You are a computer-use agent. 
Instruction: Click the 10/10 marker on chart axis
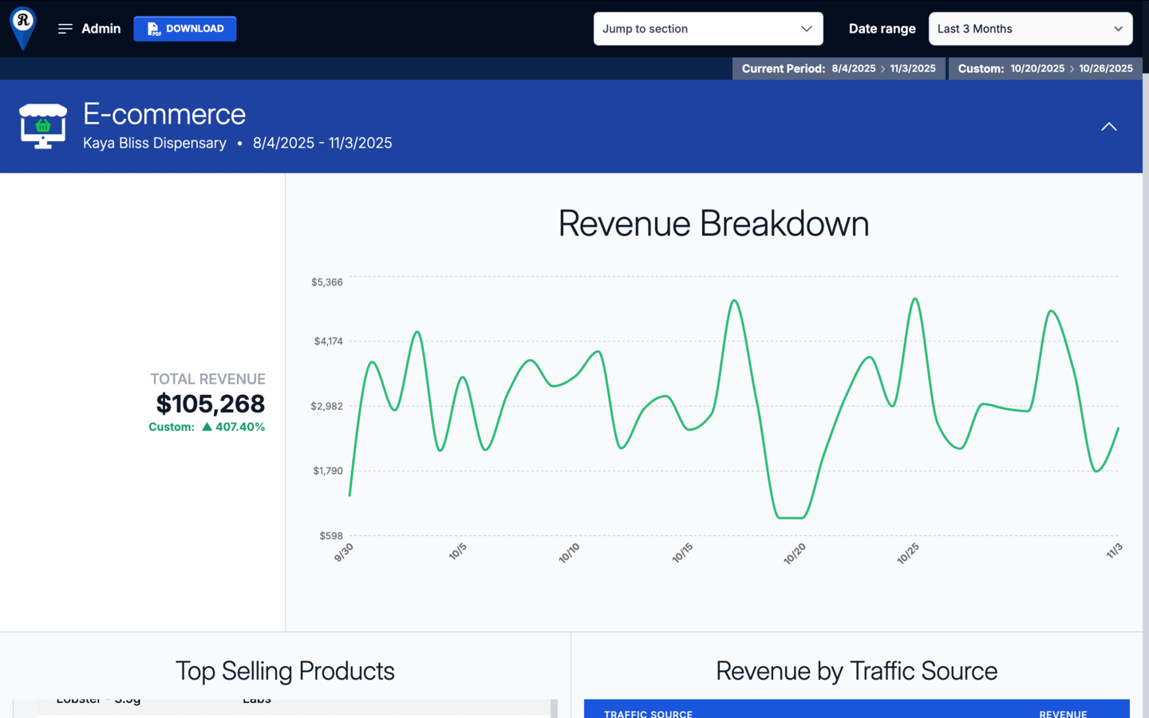point(569,554)
